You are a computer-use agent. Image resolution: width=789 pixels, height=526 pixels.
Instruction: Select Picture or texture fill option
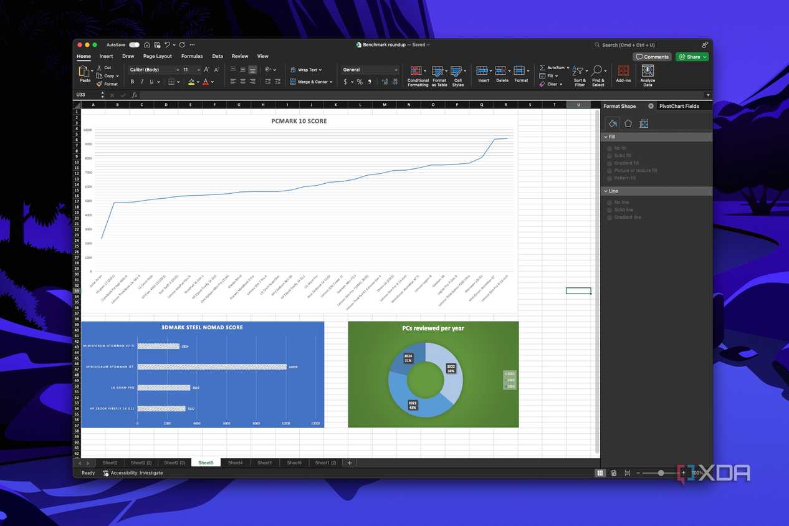click(x=610, y=171)
